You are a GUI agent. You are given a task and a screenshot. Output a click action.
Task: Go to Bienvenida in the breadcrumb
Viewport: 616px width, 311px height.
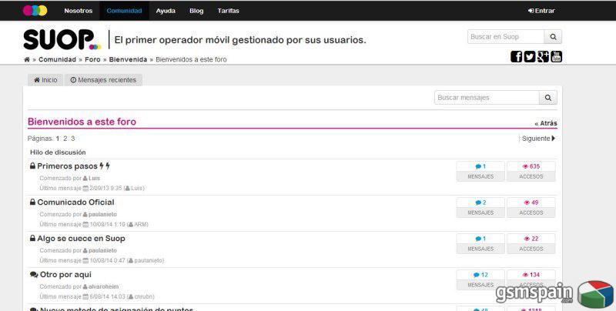click(x=128, y=59)
